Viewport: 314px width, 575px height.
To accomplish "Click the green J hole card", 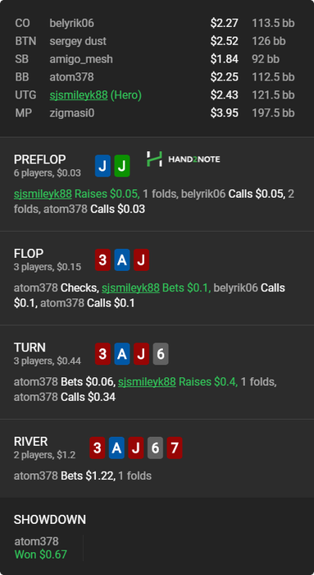I will pyautogui.click(x=122, y=166).
